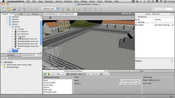Click the New Scene node icon in SceneExplorer
The image size is (175, 98).
click(2, 62)
